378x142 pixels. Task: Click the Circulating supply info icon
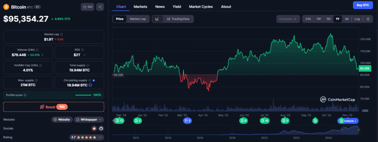tap(90, 80)
